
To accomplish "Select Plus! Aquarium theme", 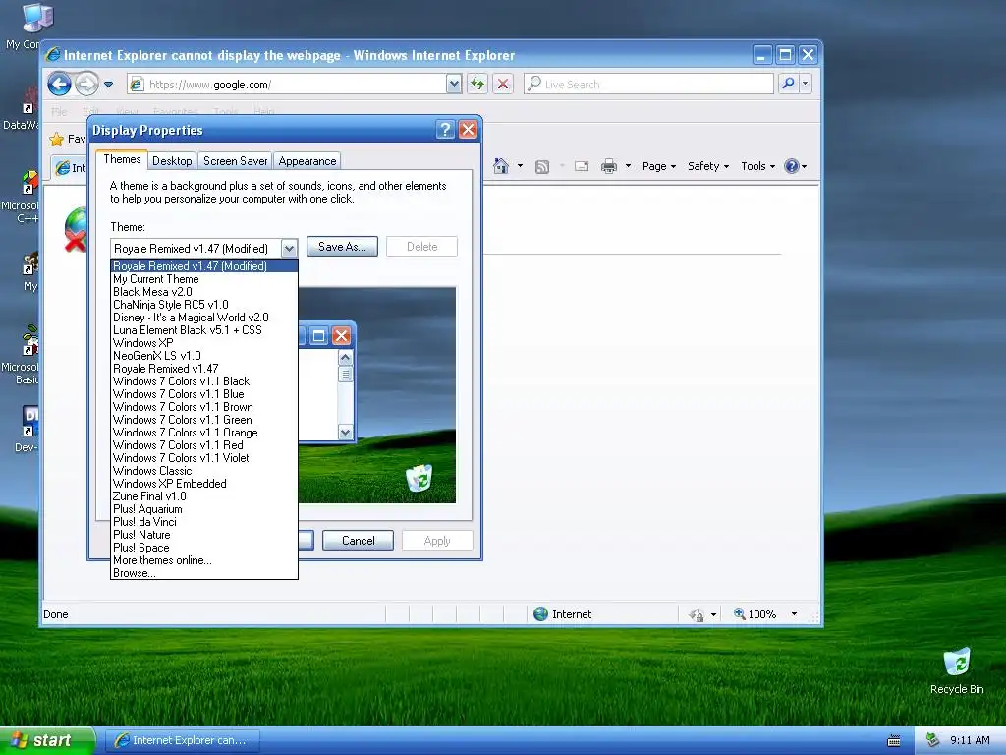I will 204,509.
